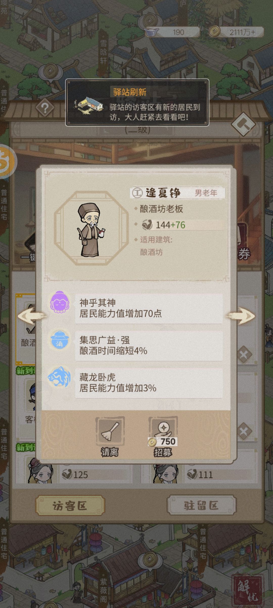Open the 驿站刷新 notification banner
The image size is (273, 608).
137,103
